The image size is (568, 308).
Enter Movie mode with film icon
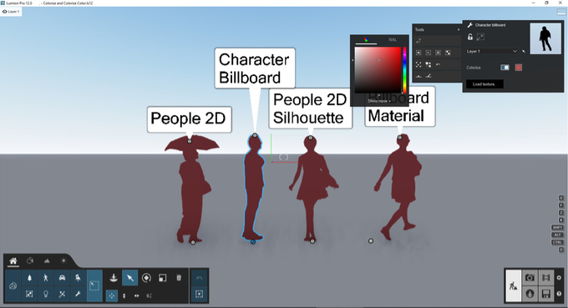[546, 278]
